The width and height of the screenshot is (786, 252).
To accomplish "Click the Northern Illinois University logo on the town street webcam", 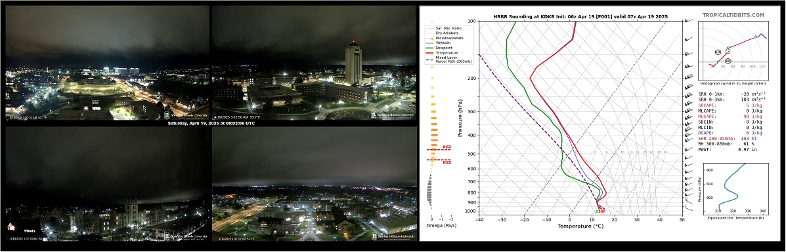I will [394, 236].
